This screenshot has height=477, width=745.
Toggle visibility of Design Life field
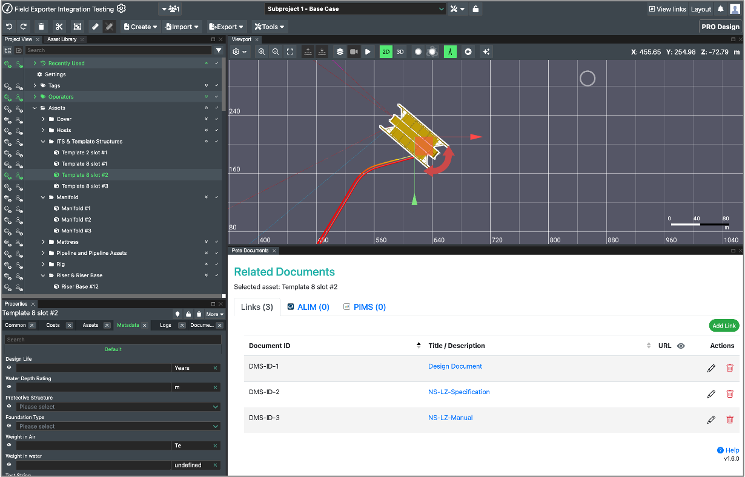click(x=8, y=367)
